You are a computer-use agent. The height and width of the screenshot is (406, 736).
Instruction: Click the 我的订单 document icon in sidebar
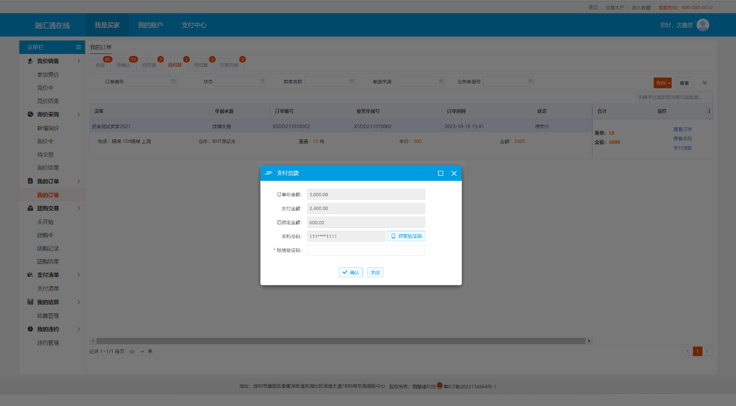coord(30,181)
